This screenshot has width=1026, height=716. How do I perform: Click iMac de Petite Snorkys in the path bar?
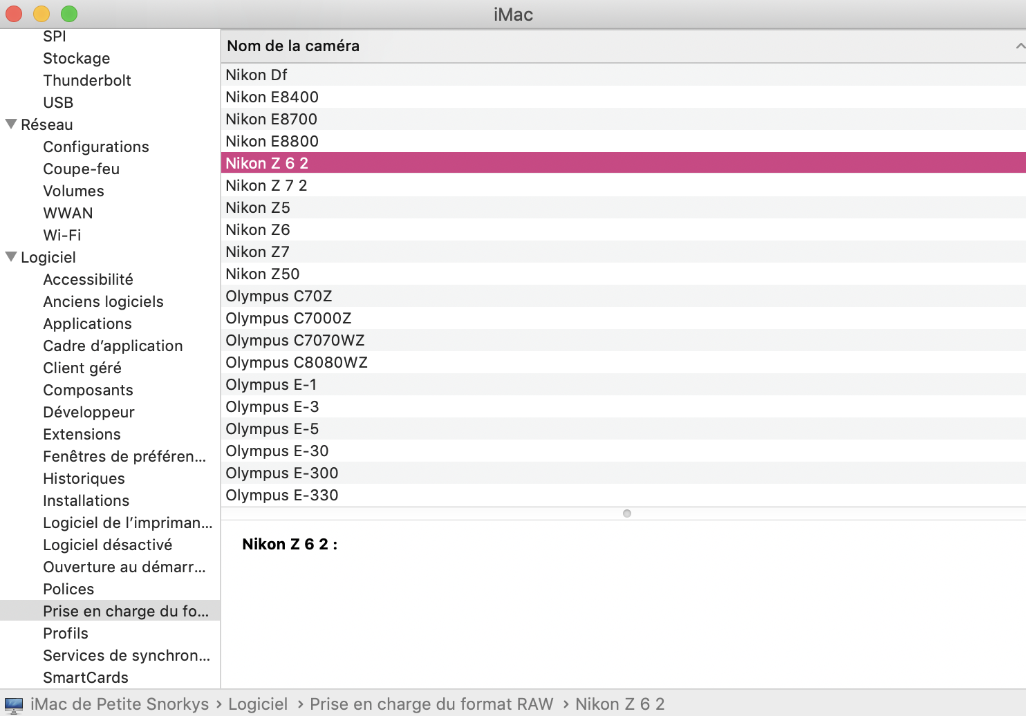pyautogui.click(x=120, y=704)
